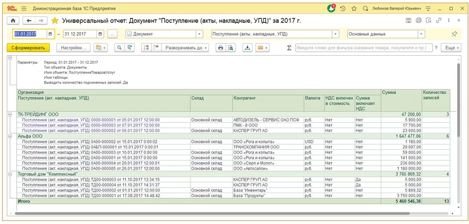
Task: Select row ТД00-000003 от 11.10.2017
Action: [x=91, y=179]
